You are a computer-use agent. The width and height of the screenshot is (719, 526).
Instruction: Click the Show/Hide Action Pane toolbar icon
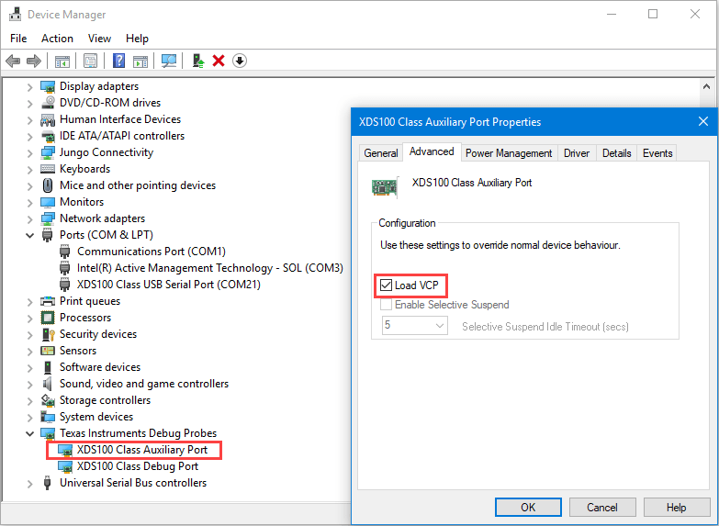140,61
